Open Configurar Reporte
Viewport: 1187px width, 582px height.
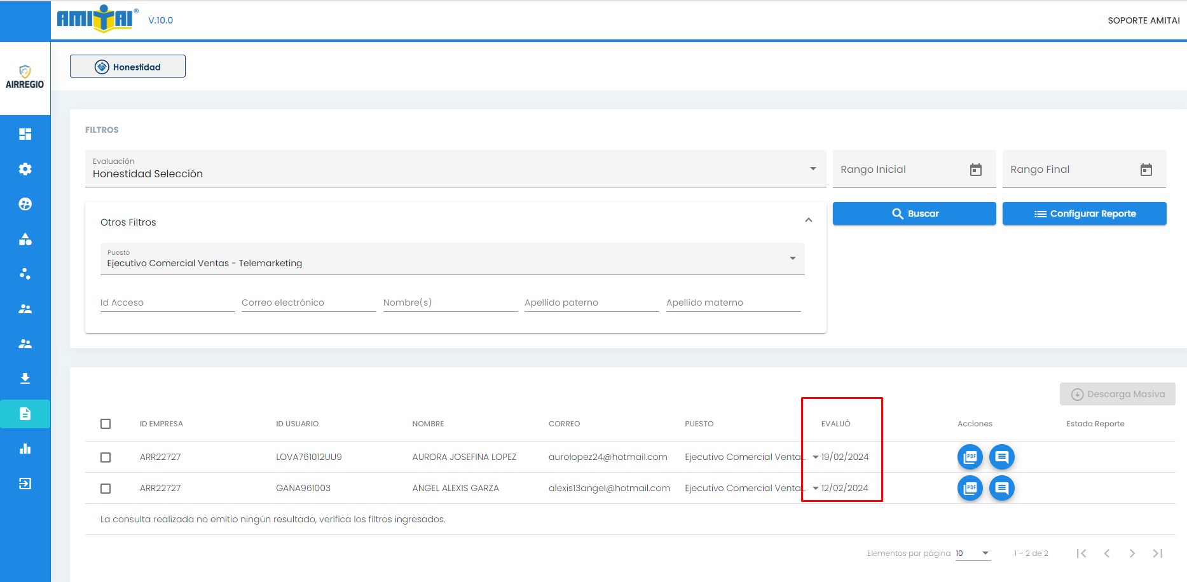point(1084,213)
